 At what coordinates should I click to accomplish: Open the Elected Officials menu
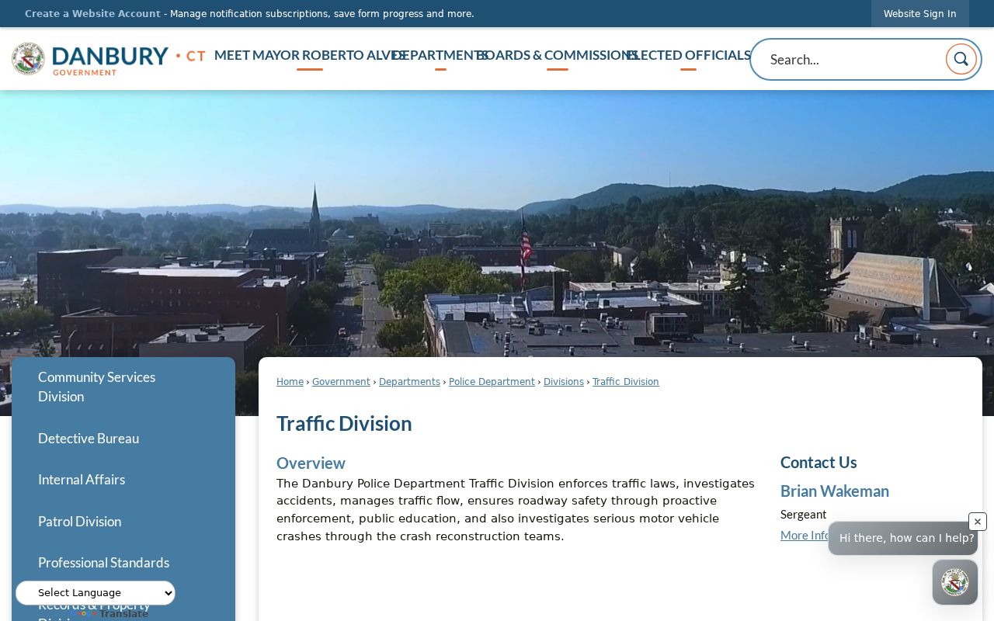click(688, 55)
